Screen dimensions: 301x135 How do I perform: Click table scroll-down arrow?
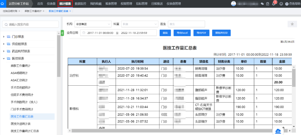pyautogui.click(x=294, y=126)
